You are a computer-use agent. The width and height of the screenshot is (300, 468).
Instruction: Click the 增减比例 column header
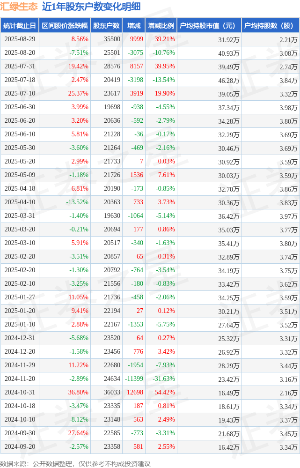tap(161, 26)
